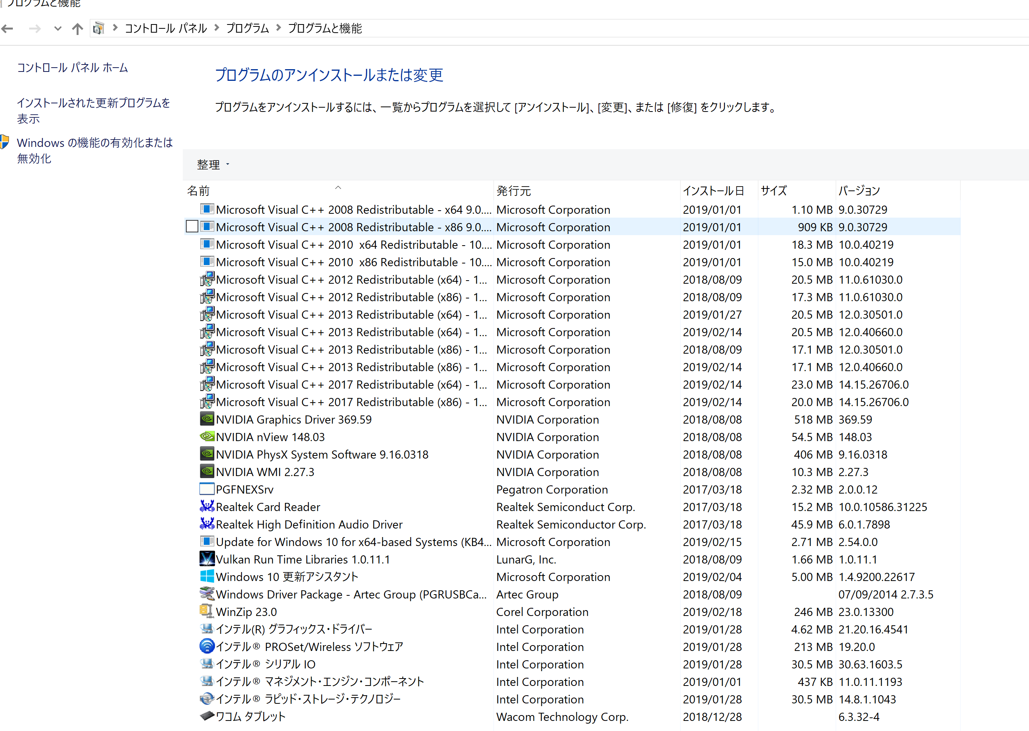The height and width of the screenshot is (731, 1029).
Task: Open the recent locations dropdown arrow
Action: click(57, 29)
